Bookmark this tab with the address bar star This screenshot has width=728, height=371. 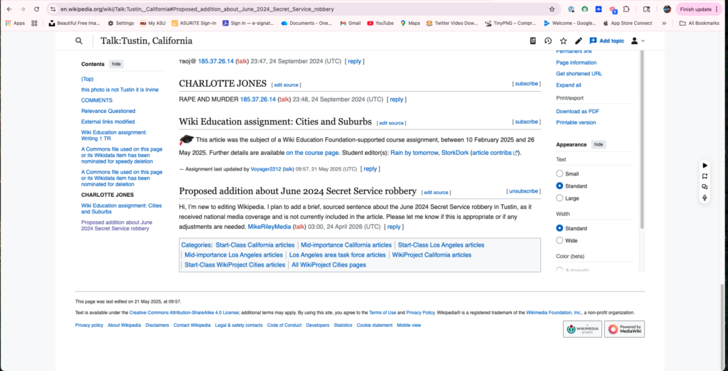point(552,9)
